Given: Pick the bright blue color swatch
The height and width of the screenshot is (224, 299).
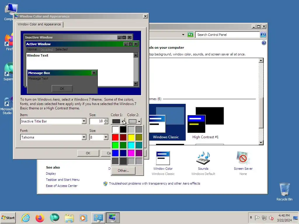Looking at the screenshot, I should pos(115,153).
